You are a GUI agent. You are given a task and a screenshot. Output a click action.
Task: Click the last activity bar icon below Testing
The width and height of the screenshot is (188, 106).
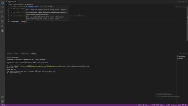point(2,31)
